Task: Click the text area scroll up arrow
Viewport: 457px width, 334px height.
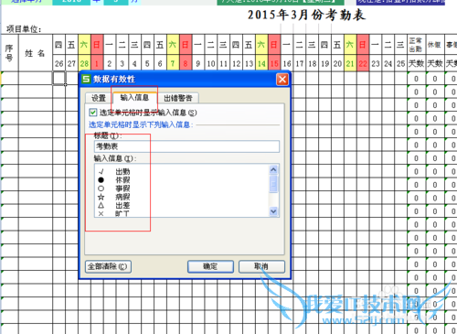Action: click(x=273, y=169)
